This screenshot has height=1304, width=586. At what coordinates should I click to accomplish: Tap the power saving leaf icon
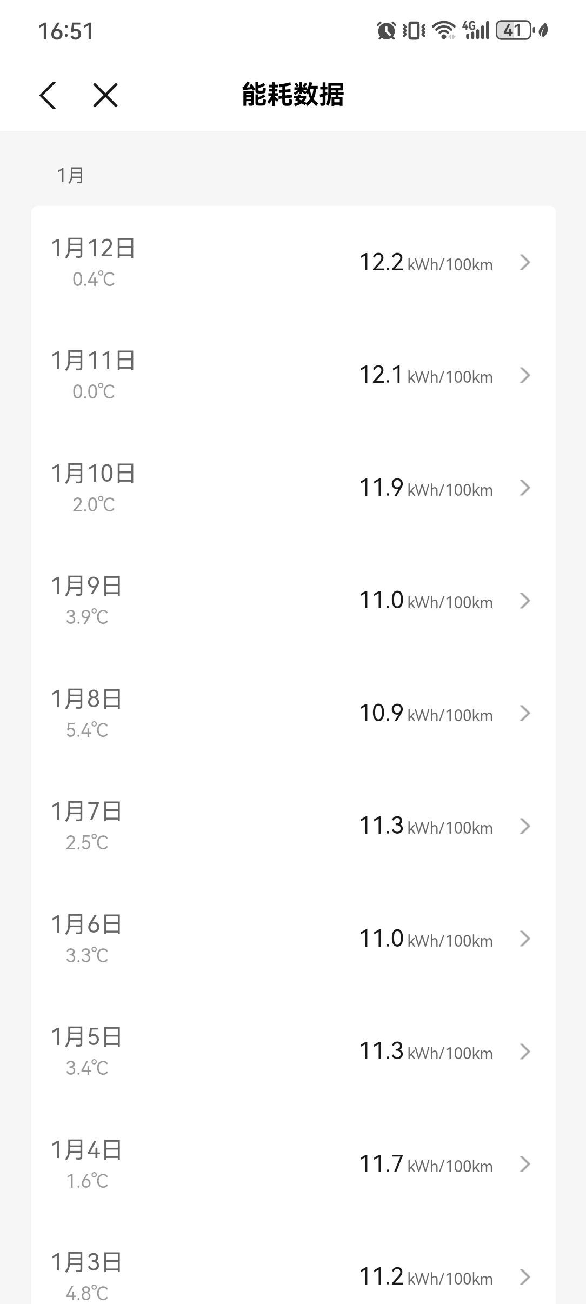click(543, 31)
